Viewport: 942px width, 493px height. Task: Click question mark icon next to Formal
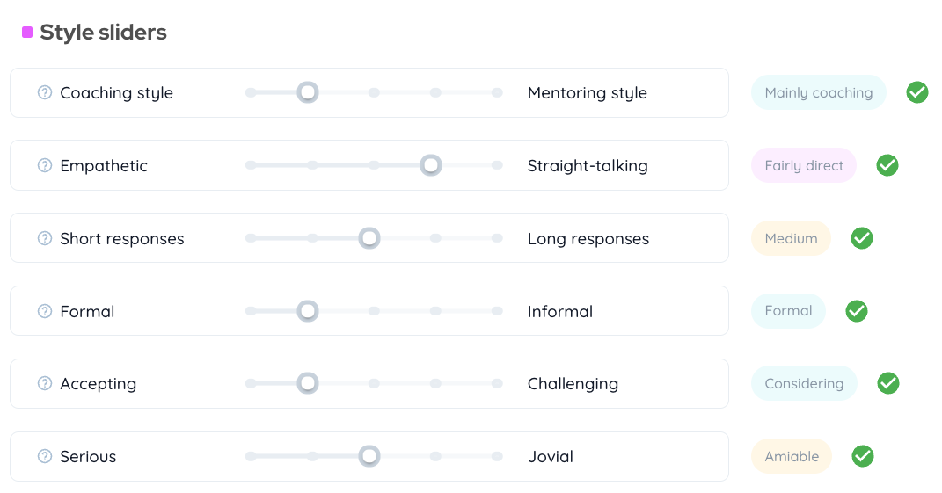point(45,311)
